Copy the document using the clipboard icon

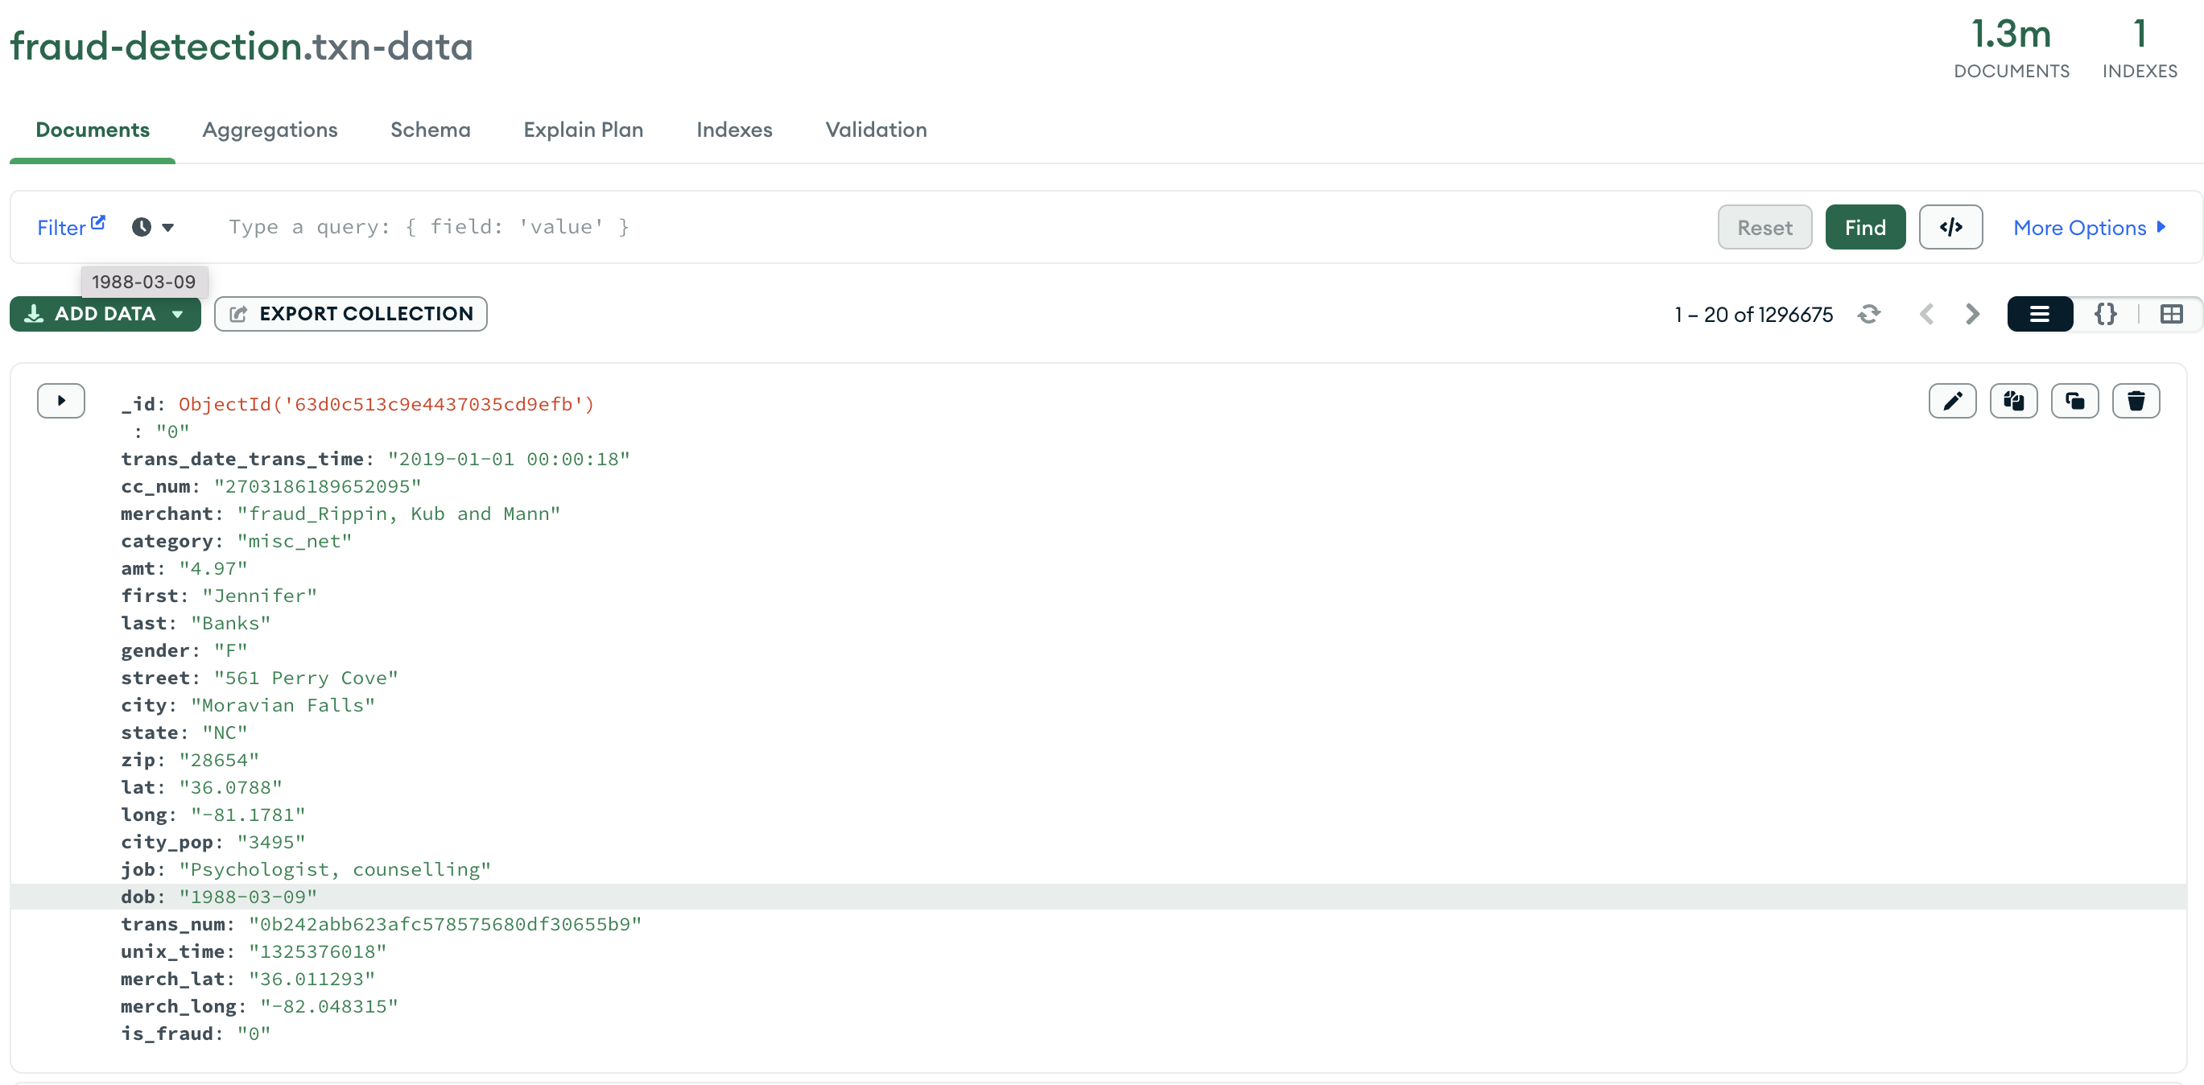coord(2013,401)
